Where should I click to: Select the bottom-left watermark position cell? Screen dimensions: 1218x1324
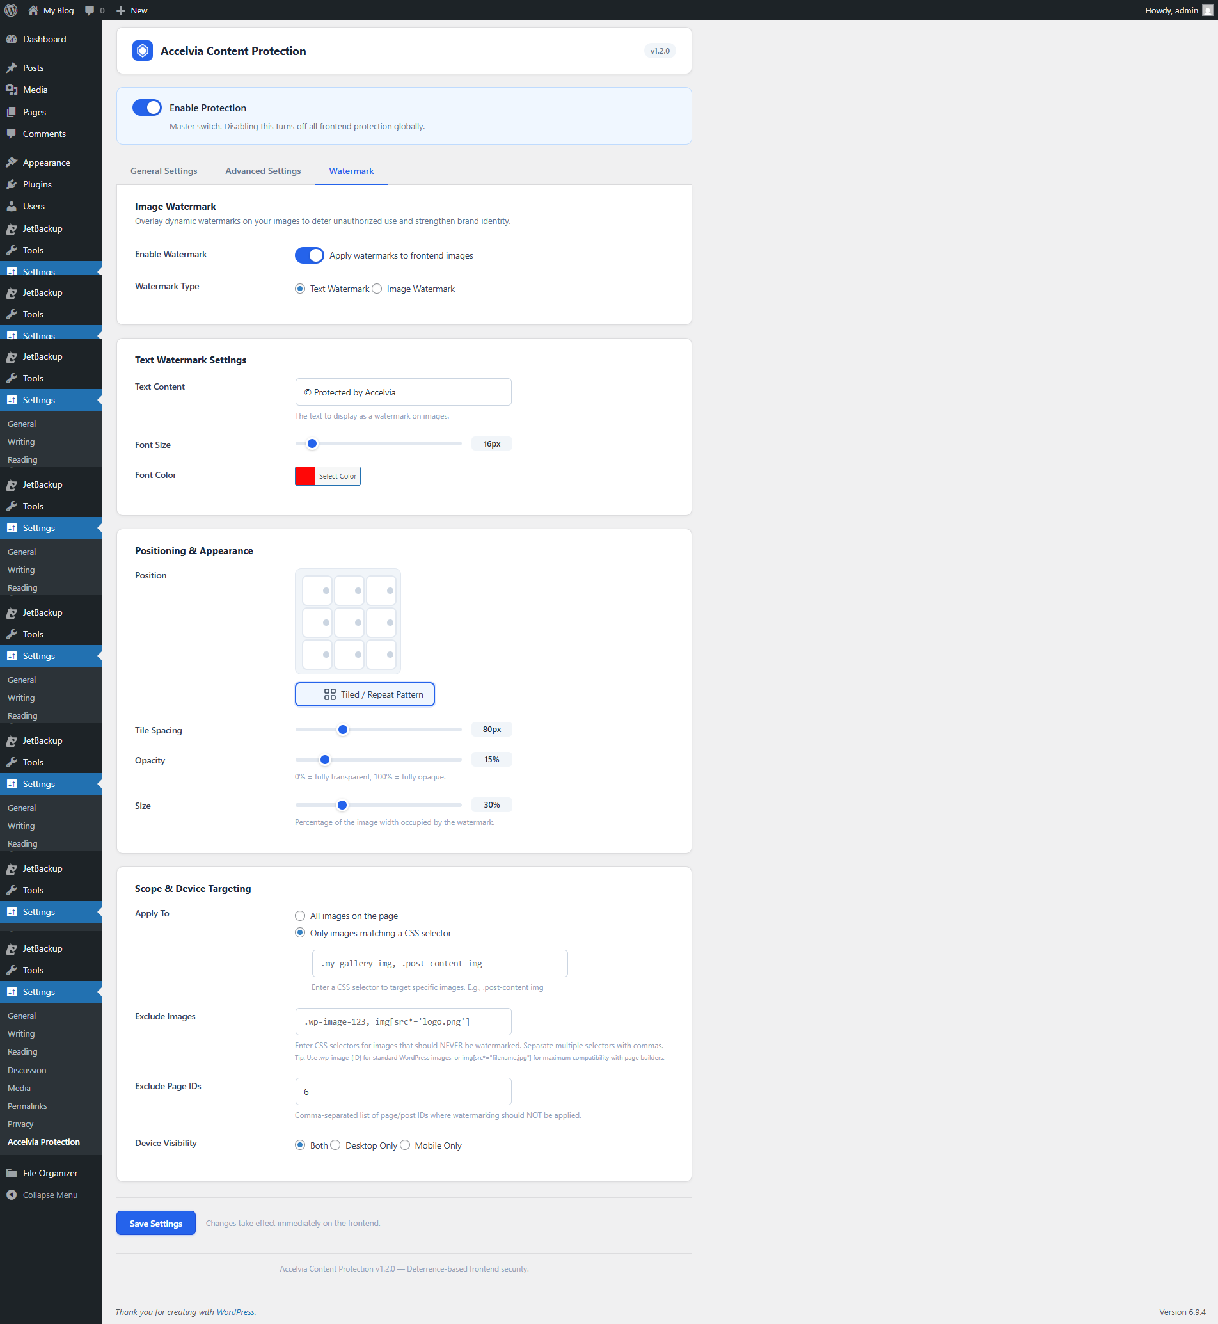point(317,655)
